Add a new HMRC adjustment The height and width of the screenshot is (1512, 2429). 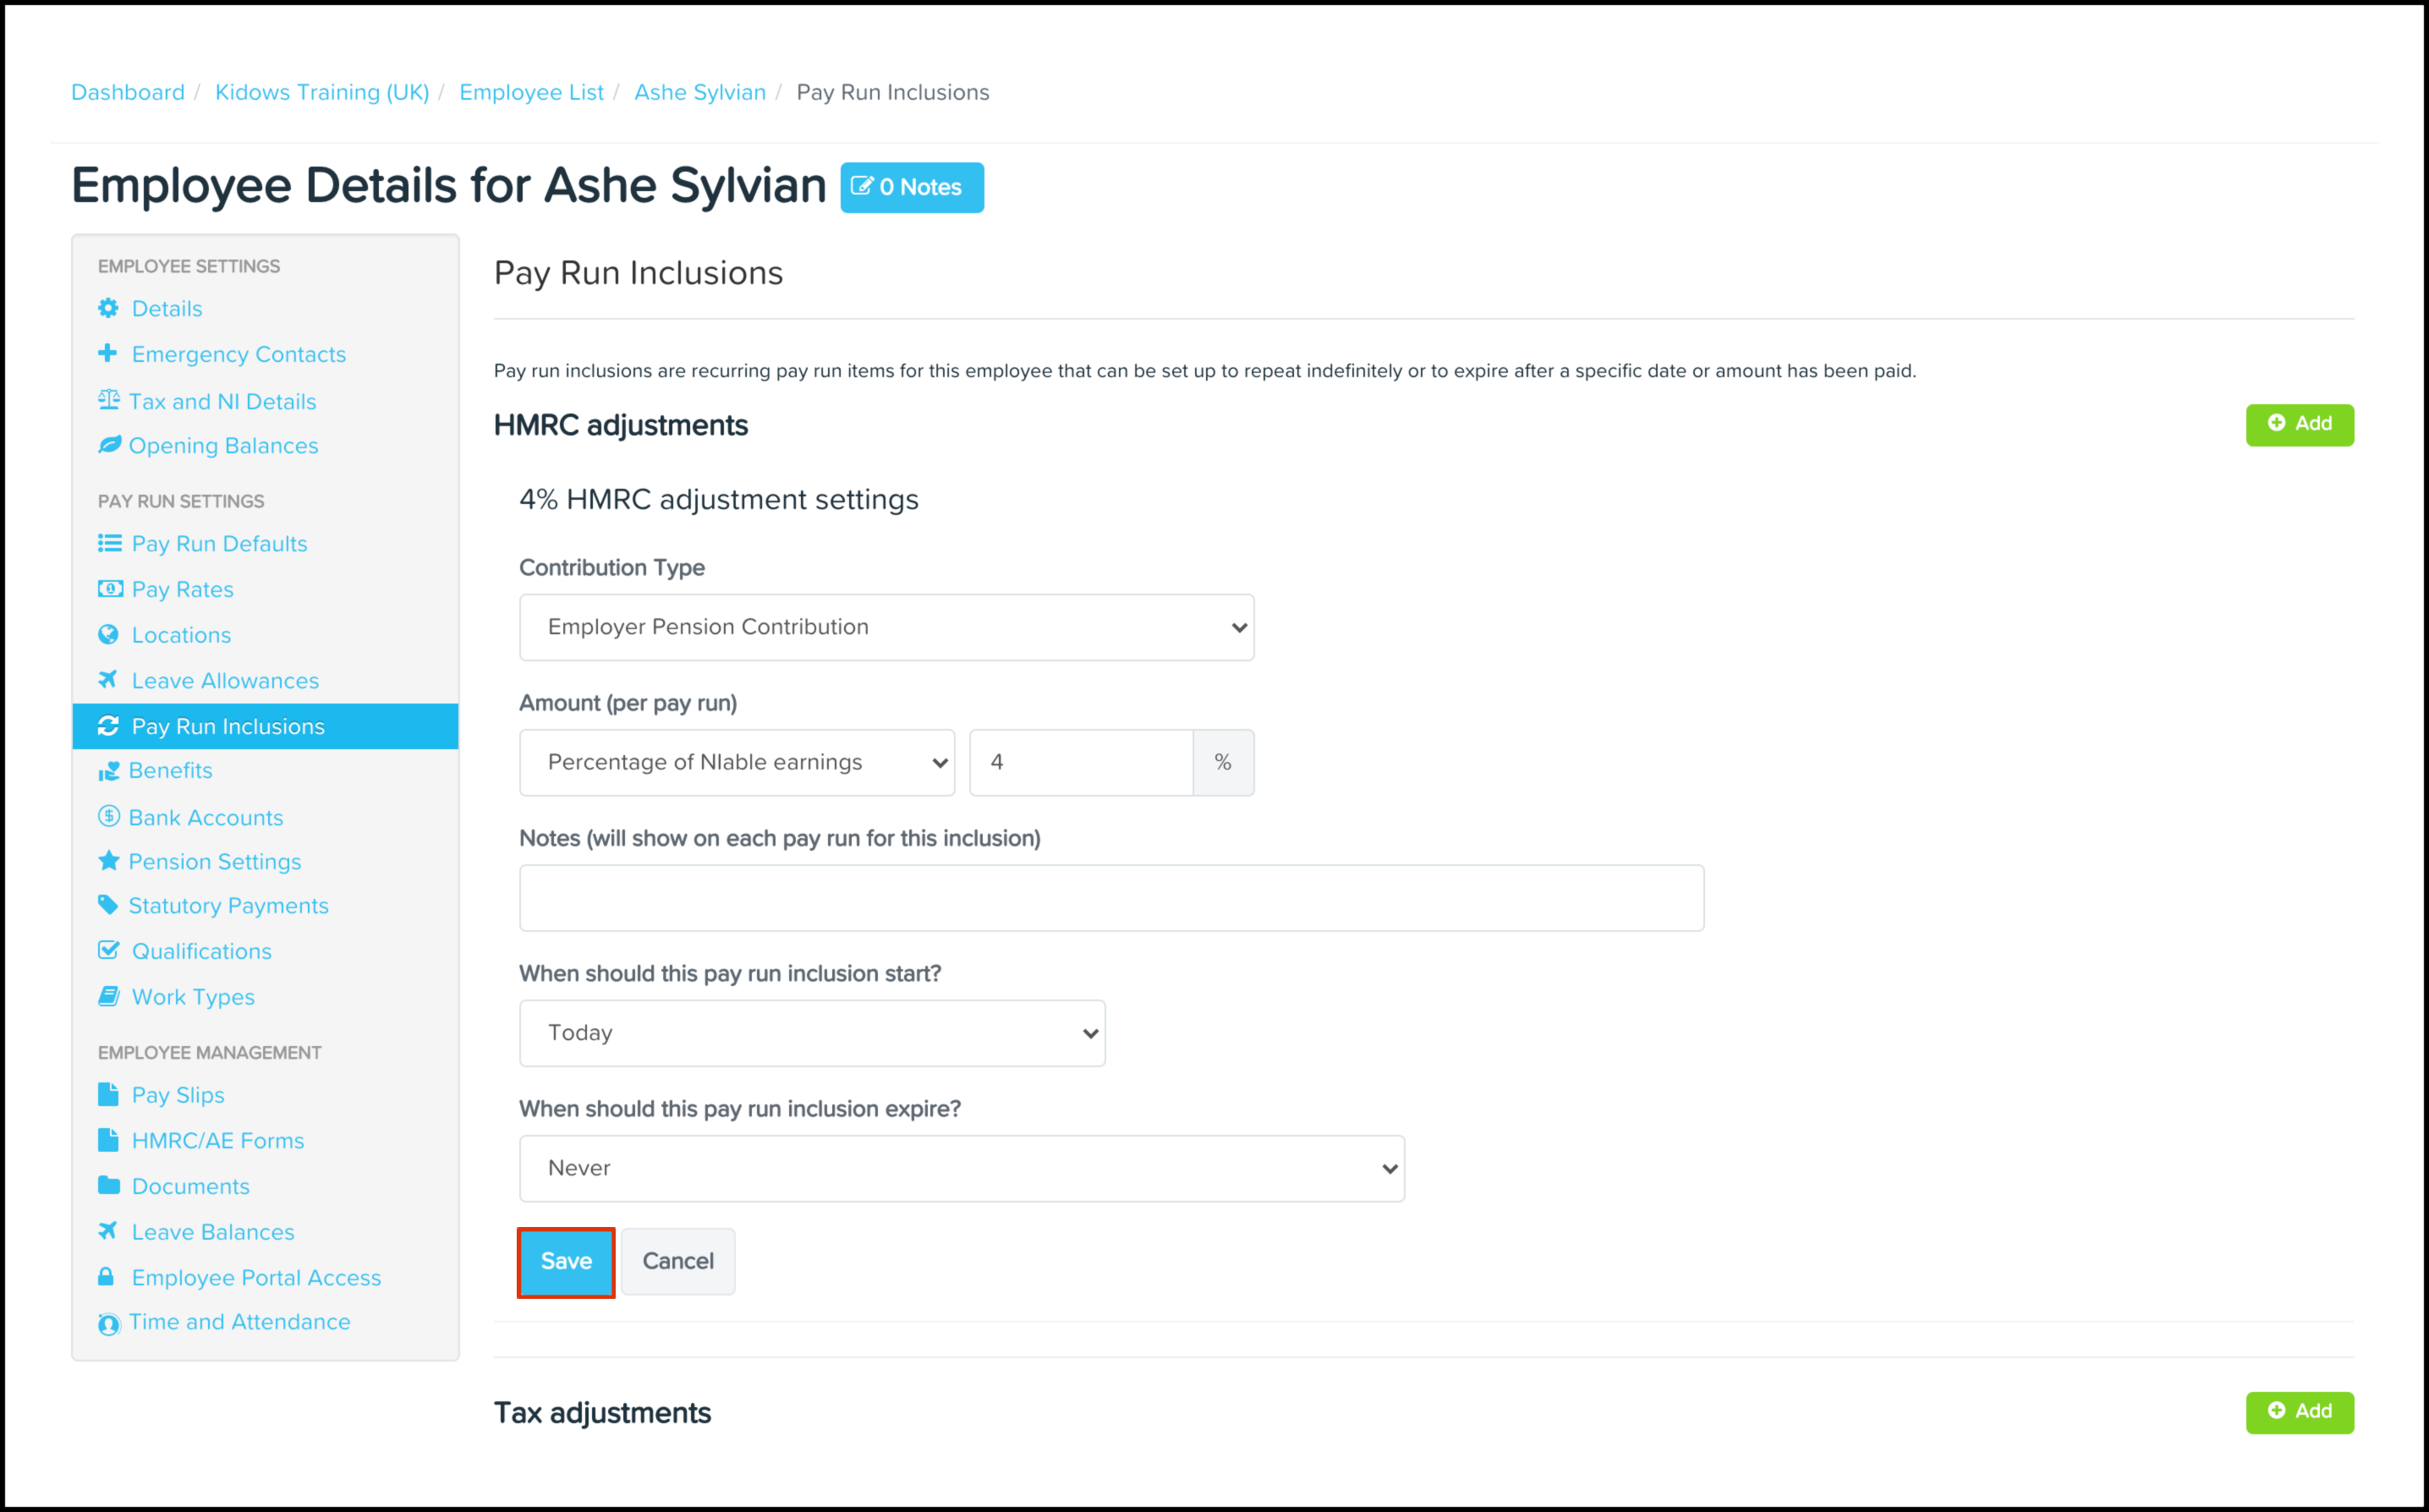pyautogui.click(x=2298, y=424)
